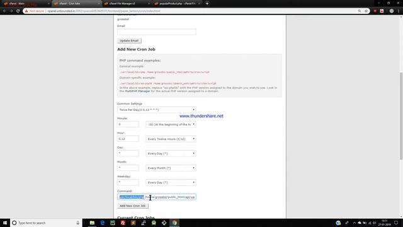Open the Common Settings dropdown
Screen dimensions: 403x227
pos(157,110)
